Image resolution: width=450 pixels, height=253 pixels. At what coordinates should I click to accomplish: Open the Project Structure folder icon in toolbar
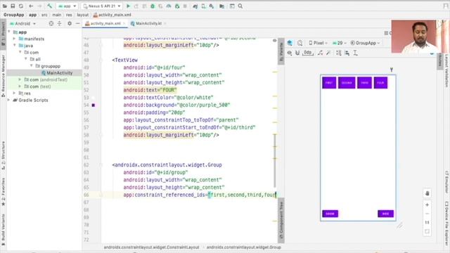222,6
